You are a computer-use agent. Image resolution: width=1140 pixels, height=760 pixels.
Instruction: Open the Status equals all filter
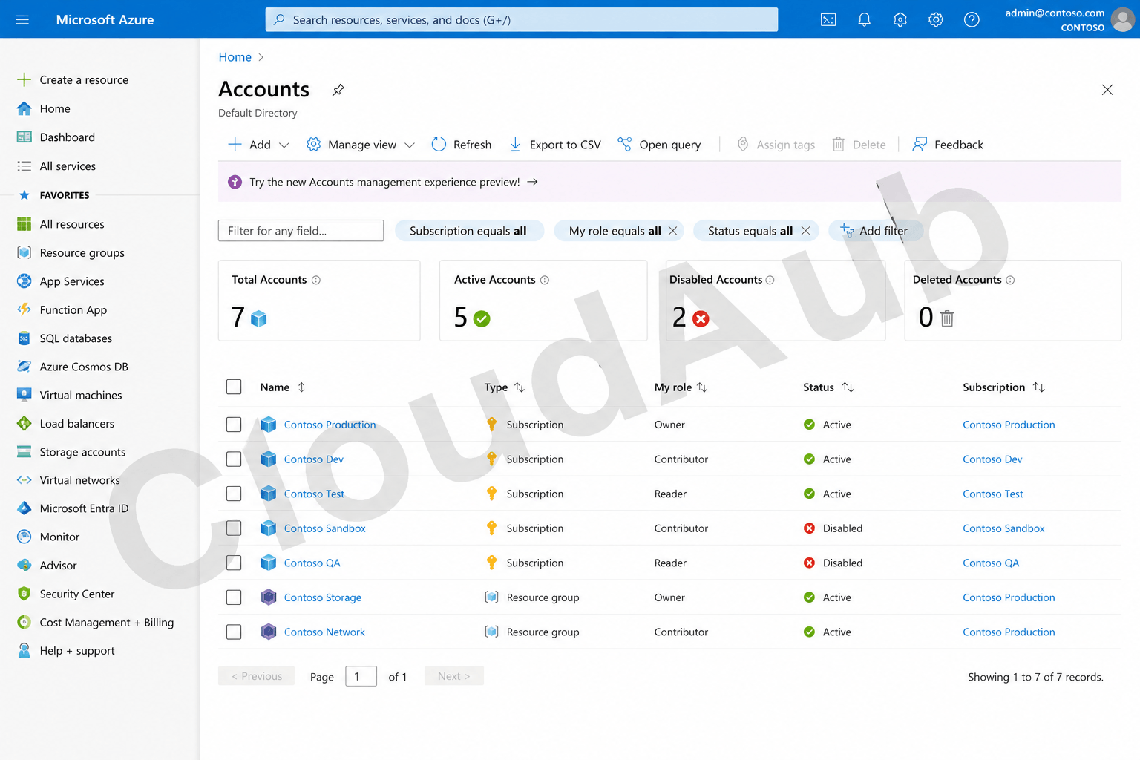(x=750, y=231)
